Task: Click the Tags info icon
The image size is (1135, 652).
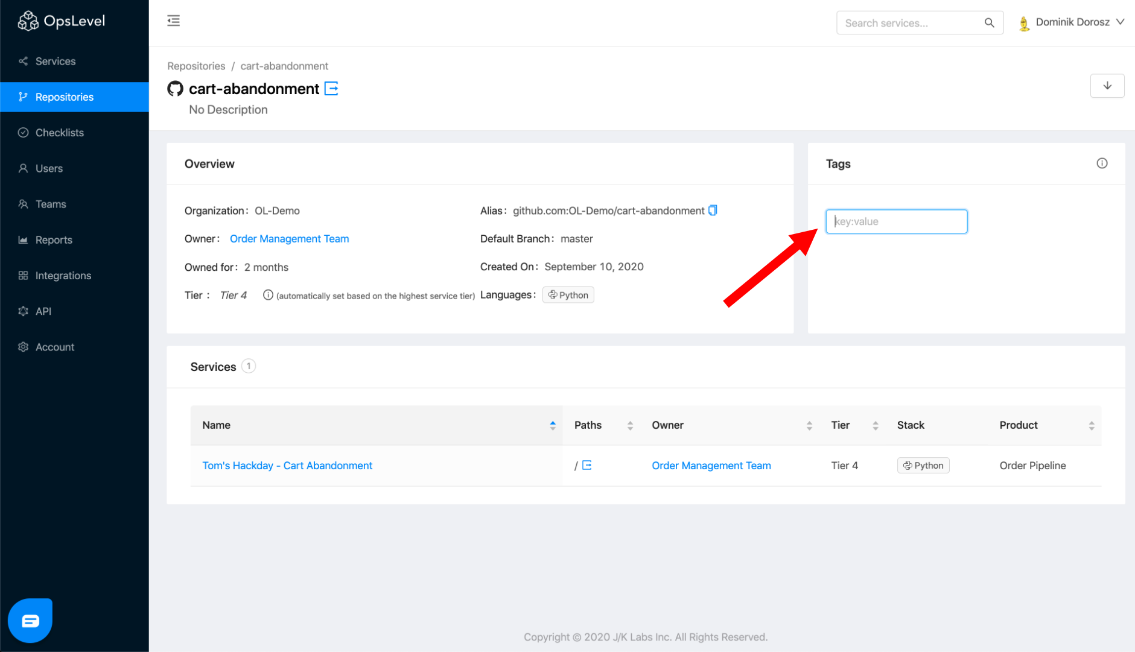Action: tap(1102, 163)
